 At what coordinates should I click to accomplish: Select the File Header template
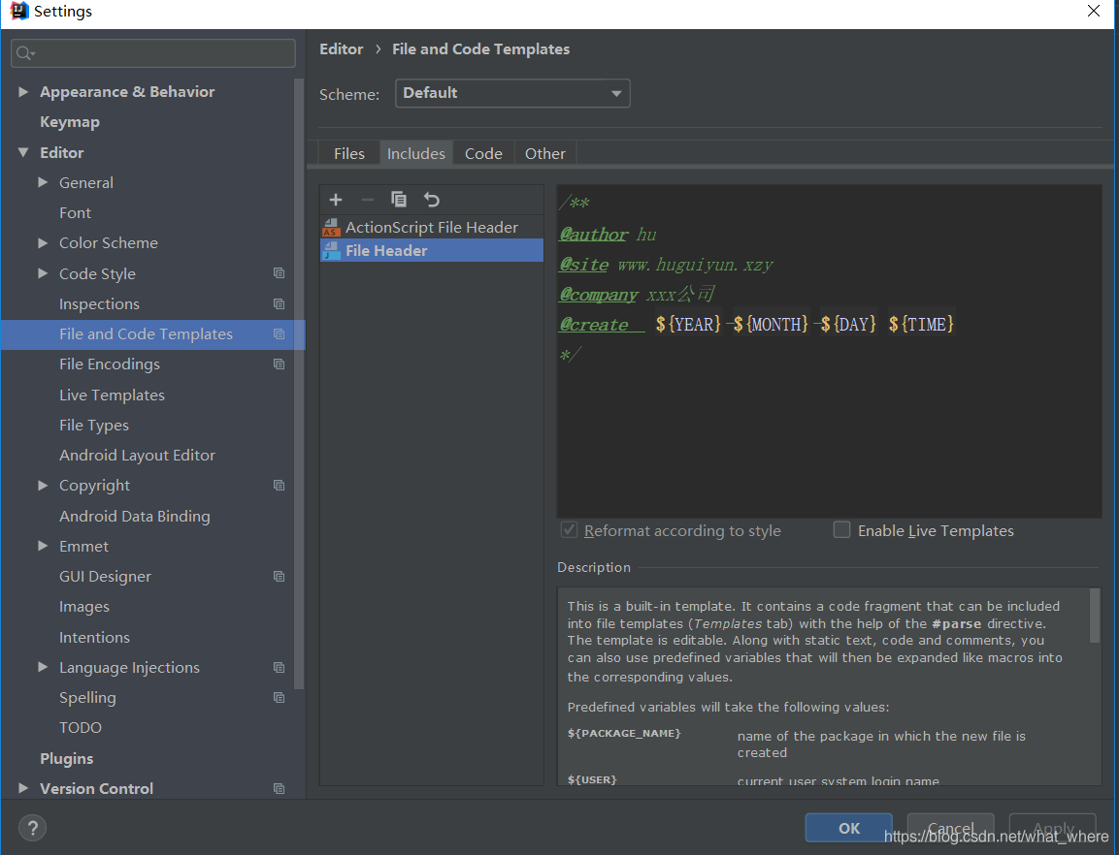coord(432,250)
